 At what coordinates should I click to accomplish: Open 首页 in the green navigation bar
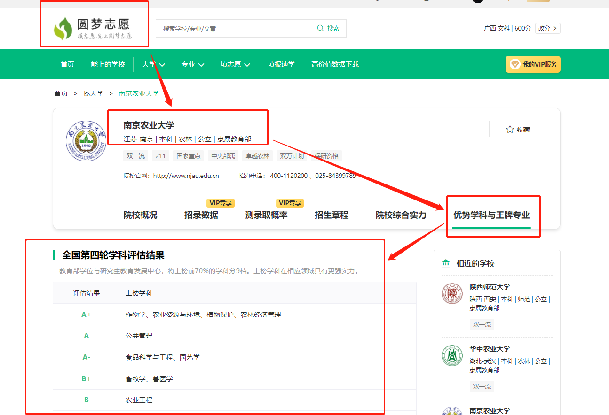coord(67,64)
